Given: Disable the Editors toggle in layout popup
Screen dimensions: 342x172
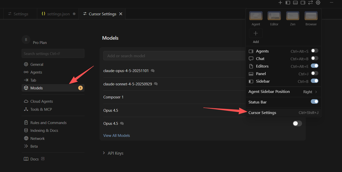Looking at the screenshot, I should coord(314,66).
